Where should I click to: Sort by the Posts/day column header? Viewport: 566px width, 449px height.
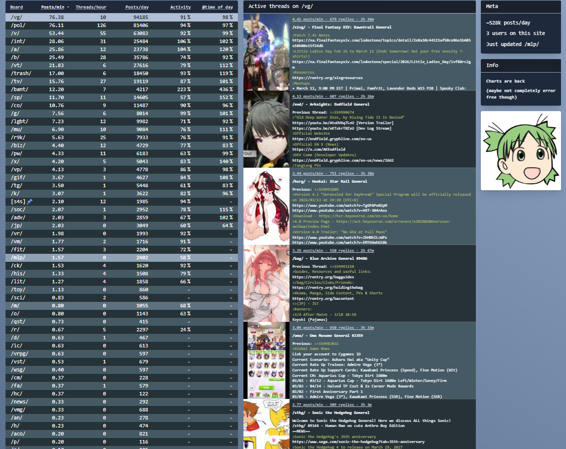(x=136, y=7)
